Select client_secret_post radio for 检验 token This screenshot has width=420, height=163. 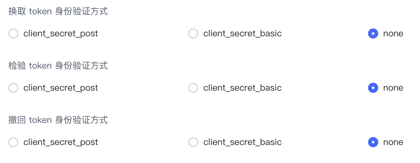[x=13, y=88]
